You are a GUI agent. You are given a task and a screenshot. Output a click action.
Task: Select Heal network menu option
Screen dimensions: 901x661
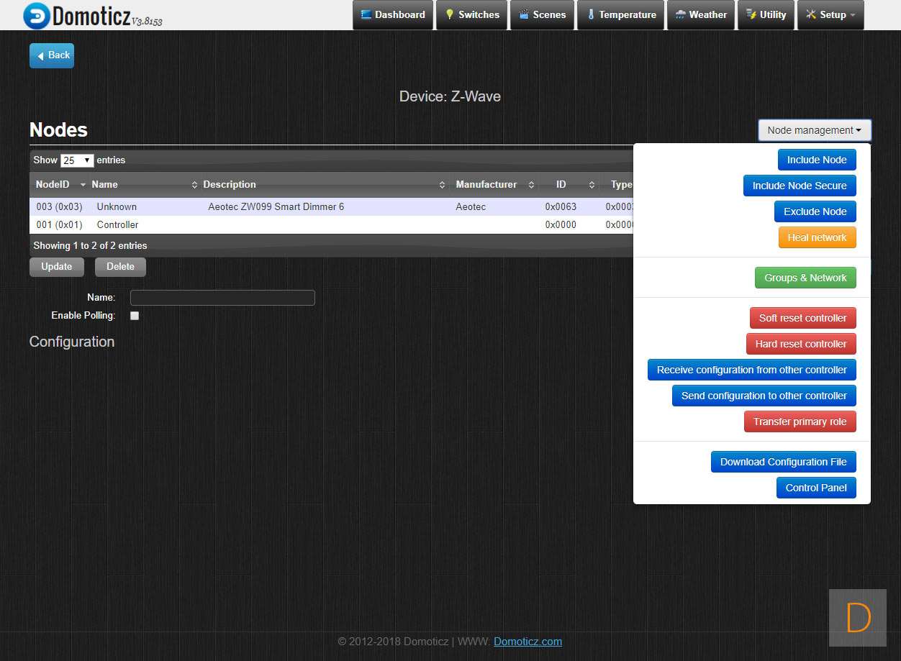[817, 237]
